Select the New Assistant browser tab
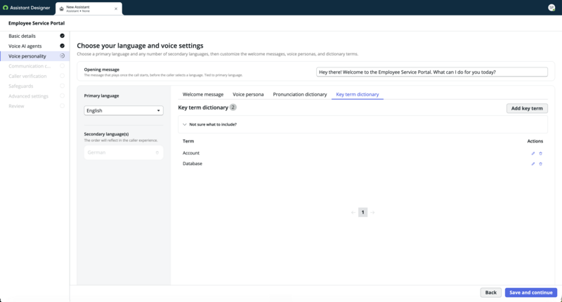The image size is (562, 302). pos(89,8)
